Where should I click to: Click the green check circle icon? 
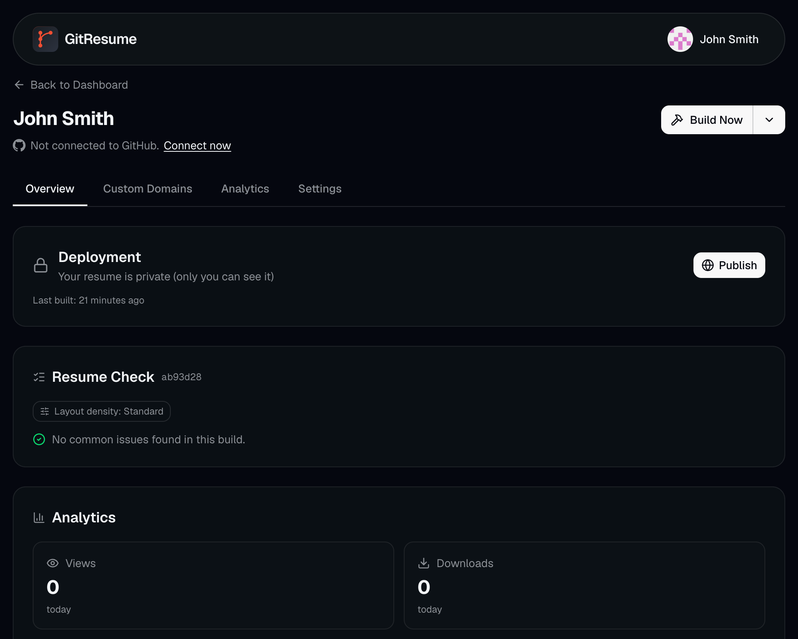coord(39,439)
